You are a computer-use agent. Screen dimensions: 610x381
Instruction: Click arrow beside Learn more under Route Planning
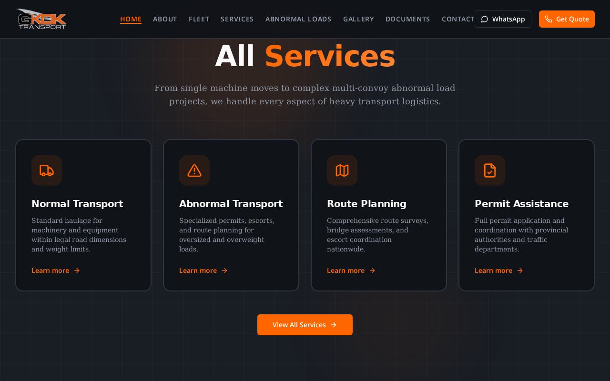[372, 271]
